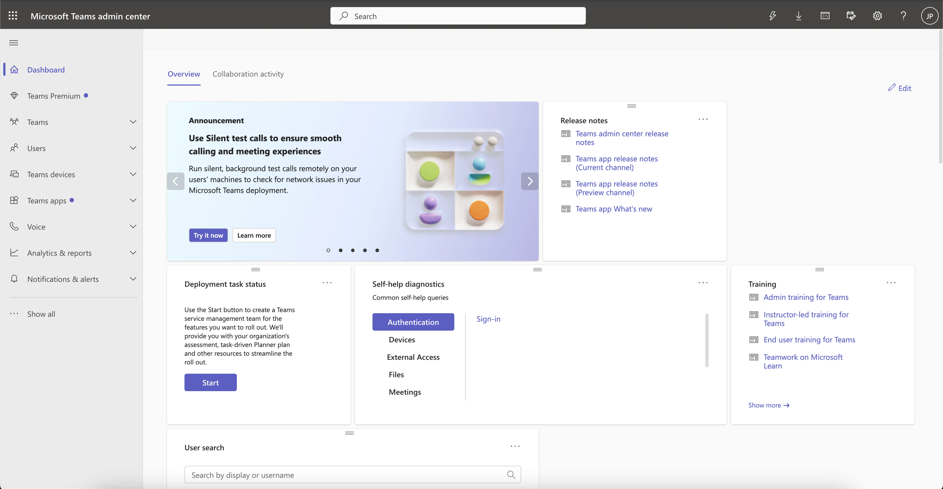943x489 pixels.
Task: Select Authentication self-help category
Action: [413, 322]
